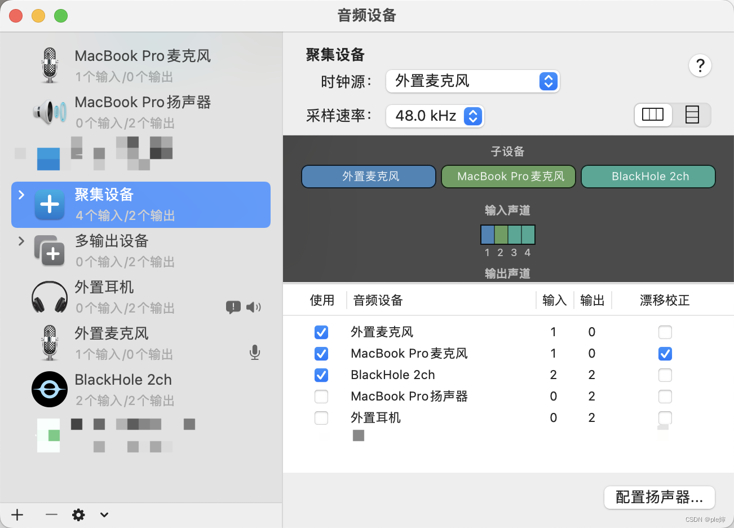The image size is (734, 528).
Task: Enable 漂移校正 for BlackHole 2ch row
Action: pyautogui.click(x=665, y=375)
